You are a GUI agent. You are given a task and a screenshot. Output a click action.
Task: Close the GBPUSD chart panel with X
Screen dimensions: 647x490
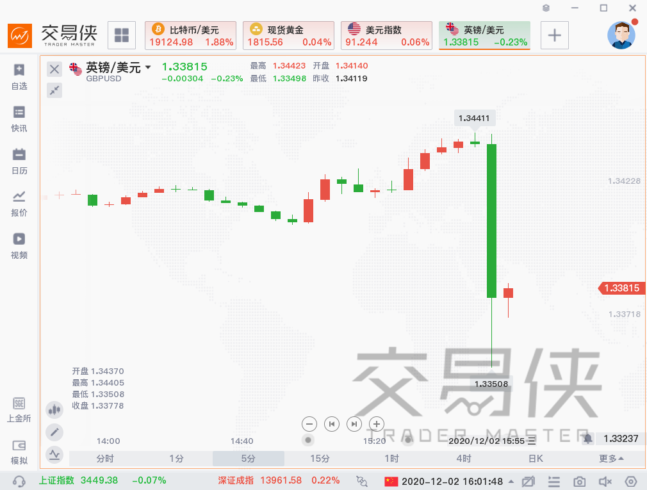coord(54,69)
